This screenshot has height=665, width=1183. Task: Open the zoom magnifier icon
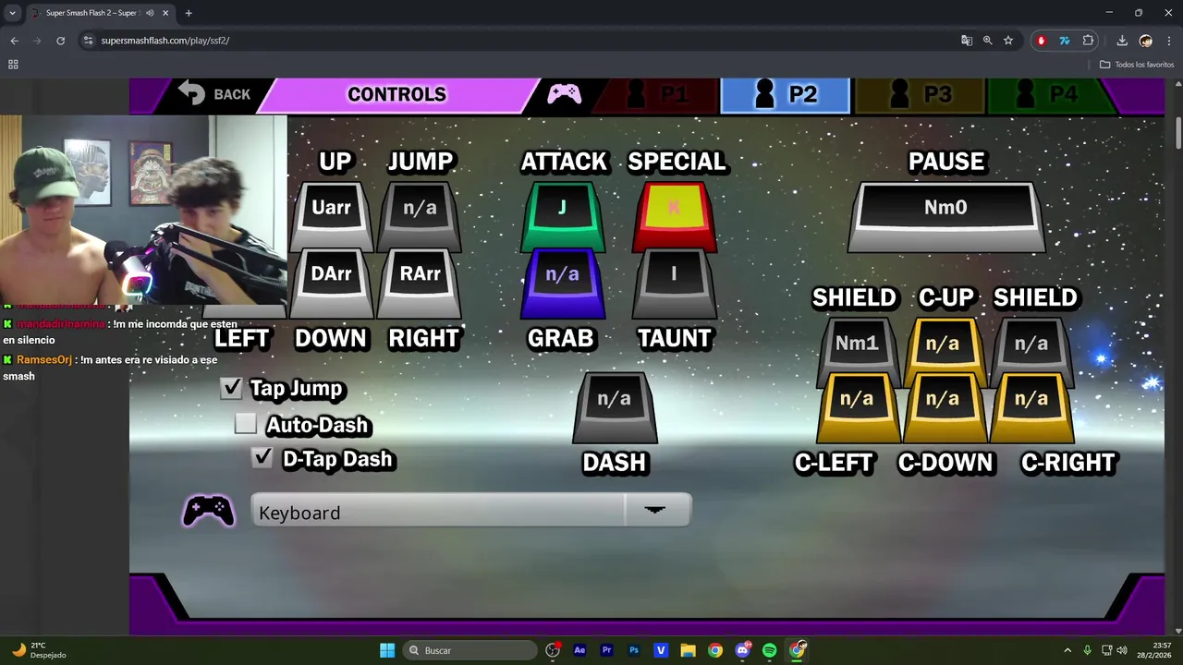987,41
